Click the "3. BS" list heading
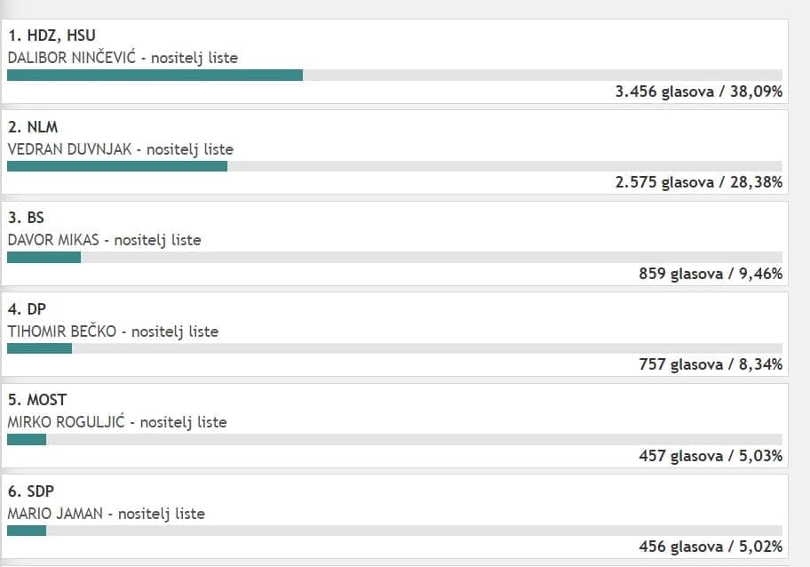 point(26,219)
